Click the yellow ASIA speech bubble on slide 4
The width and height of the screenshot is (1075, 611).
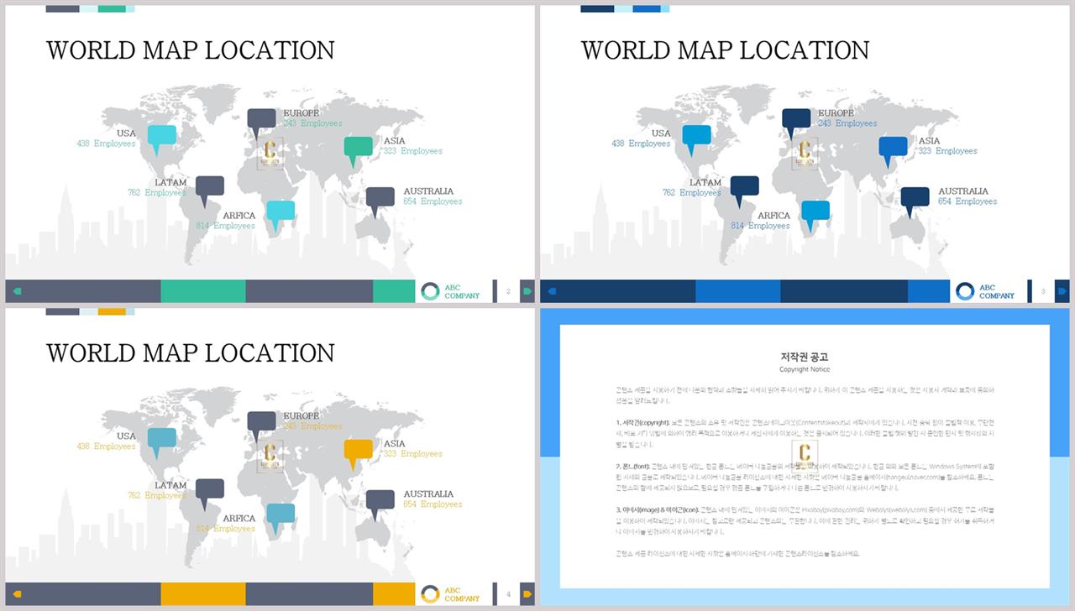[358, 453]
